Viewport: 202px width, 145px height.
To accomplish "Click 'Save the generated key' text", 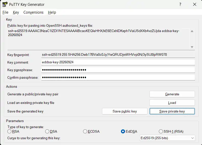I will [x=26, y=111].
